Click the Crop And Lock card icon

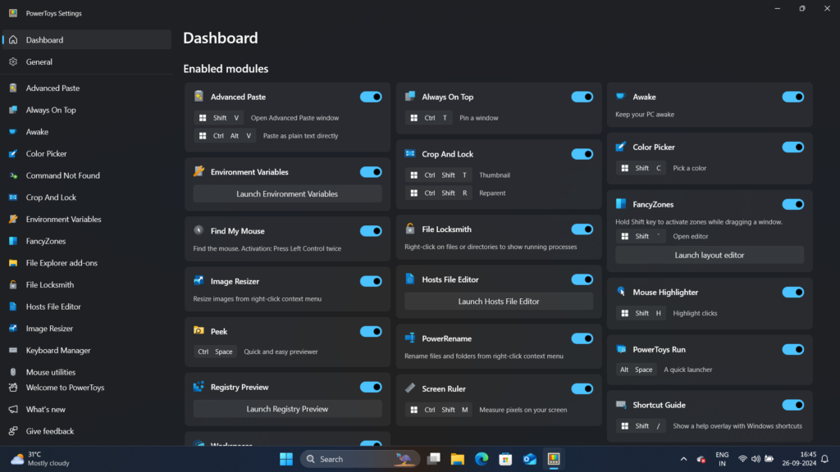click(x=410, y=153)
